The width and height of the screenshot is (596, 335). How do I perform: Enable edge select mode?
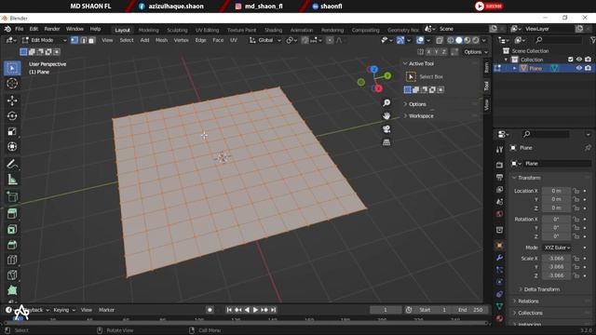(x=83, y=40)
